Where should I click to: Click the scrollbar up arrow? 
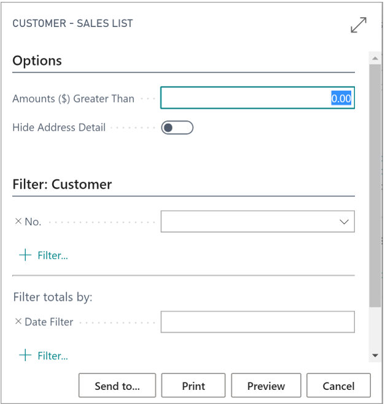(375, 58)
